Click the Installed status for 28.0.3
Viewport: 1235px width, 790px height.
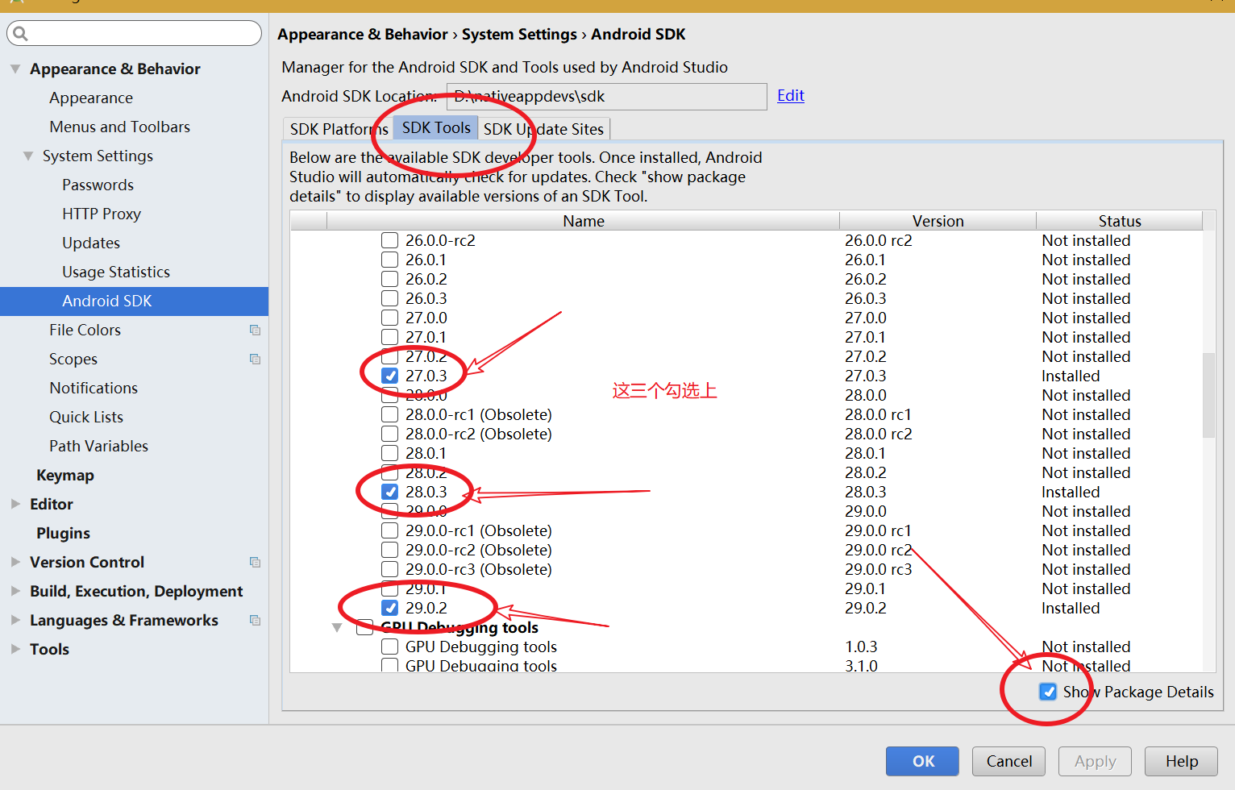pyautogui.click(x=1071, y=492)
